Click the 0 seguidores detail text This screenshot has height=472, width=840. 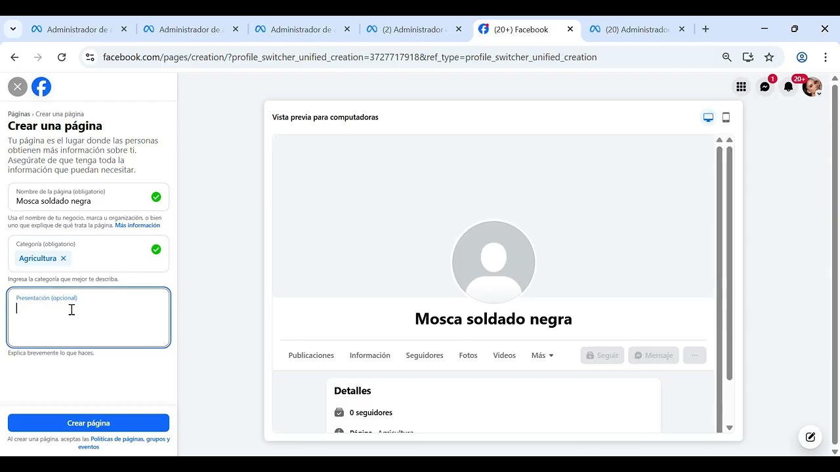coord(371,413)
